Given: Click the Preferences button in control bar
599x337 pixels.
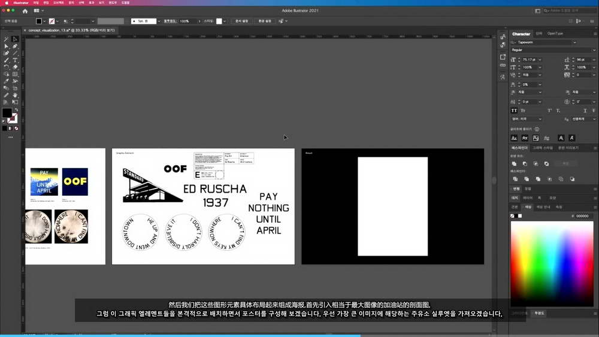Looking at the screenshot, I should coord(265,22).
